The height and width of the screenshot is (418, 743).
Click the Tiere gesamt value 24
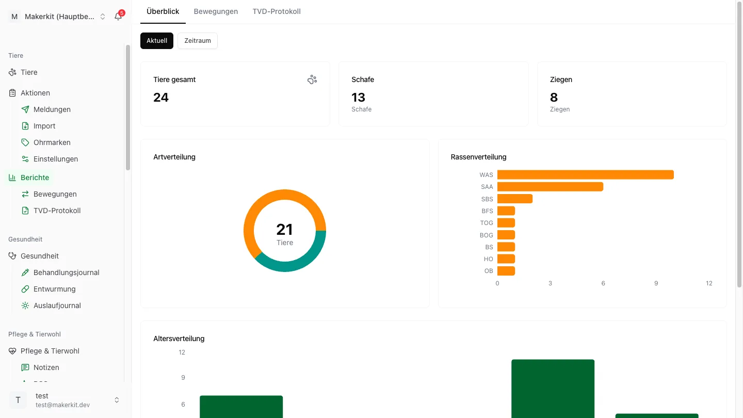click(161, 98)
